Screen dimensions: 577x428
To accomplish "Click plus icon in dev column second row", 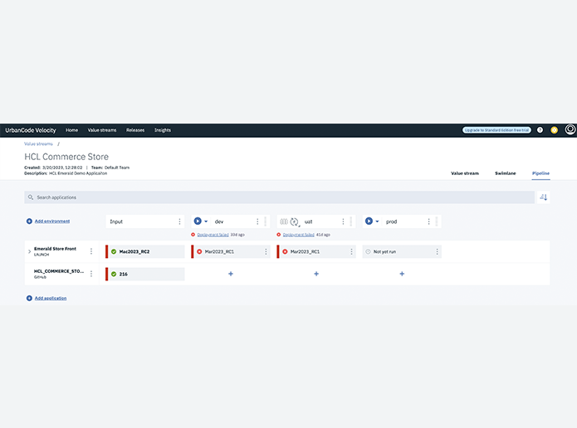I will tap(231, 274).
